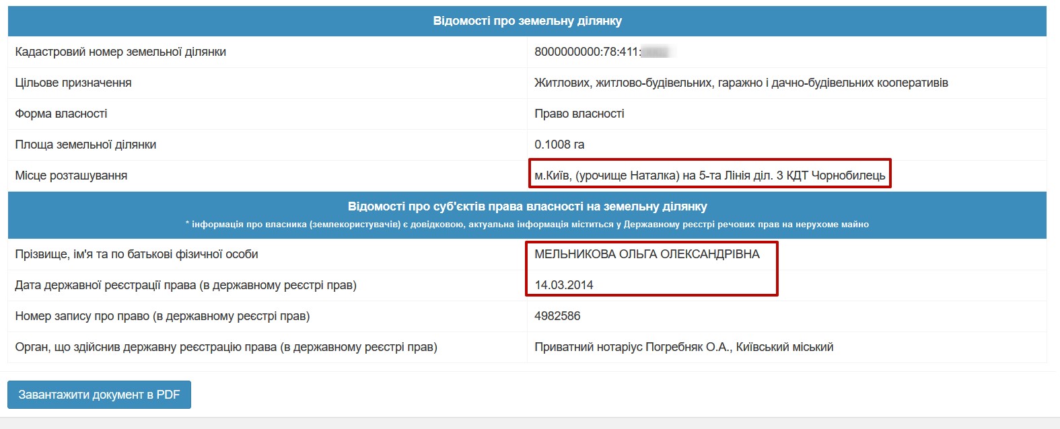Click the 'Цільове призначення' row label
Viewport: 1060px width, 429px height.
pos(73,83)
